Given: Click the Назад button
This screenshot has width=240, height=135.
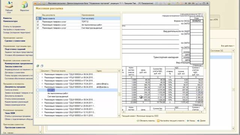Looking at the screenshot, I should coord(191,121).
